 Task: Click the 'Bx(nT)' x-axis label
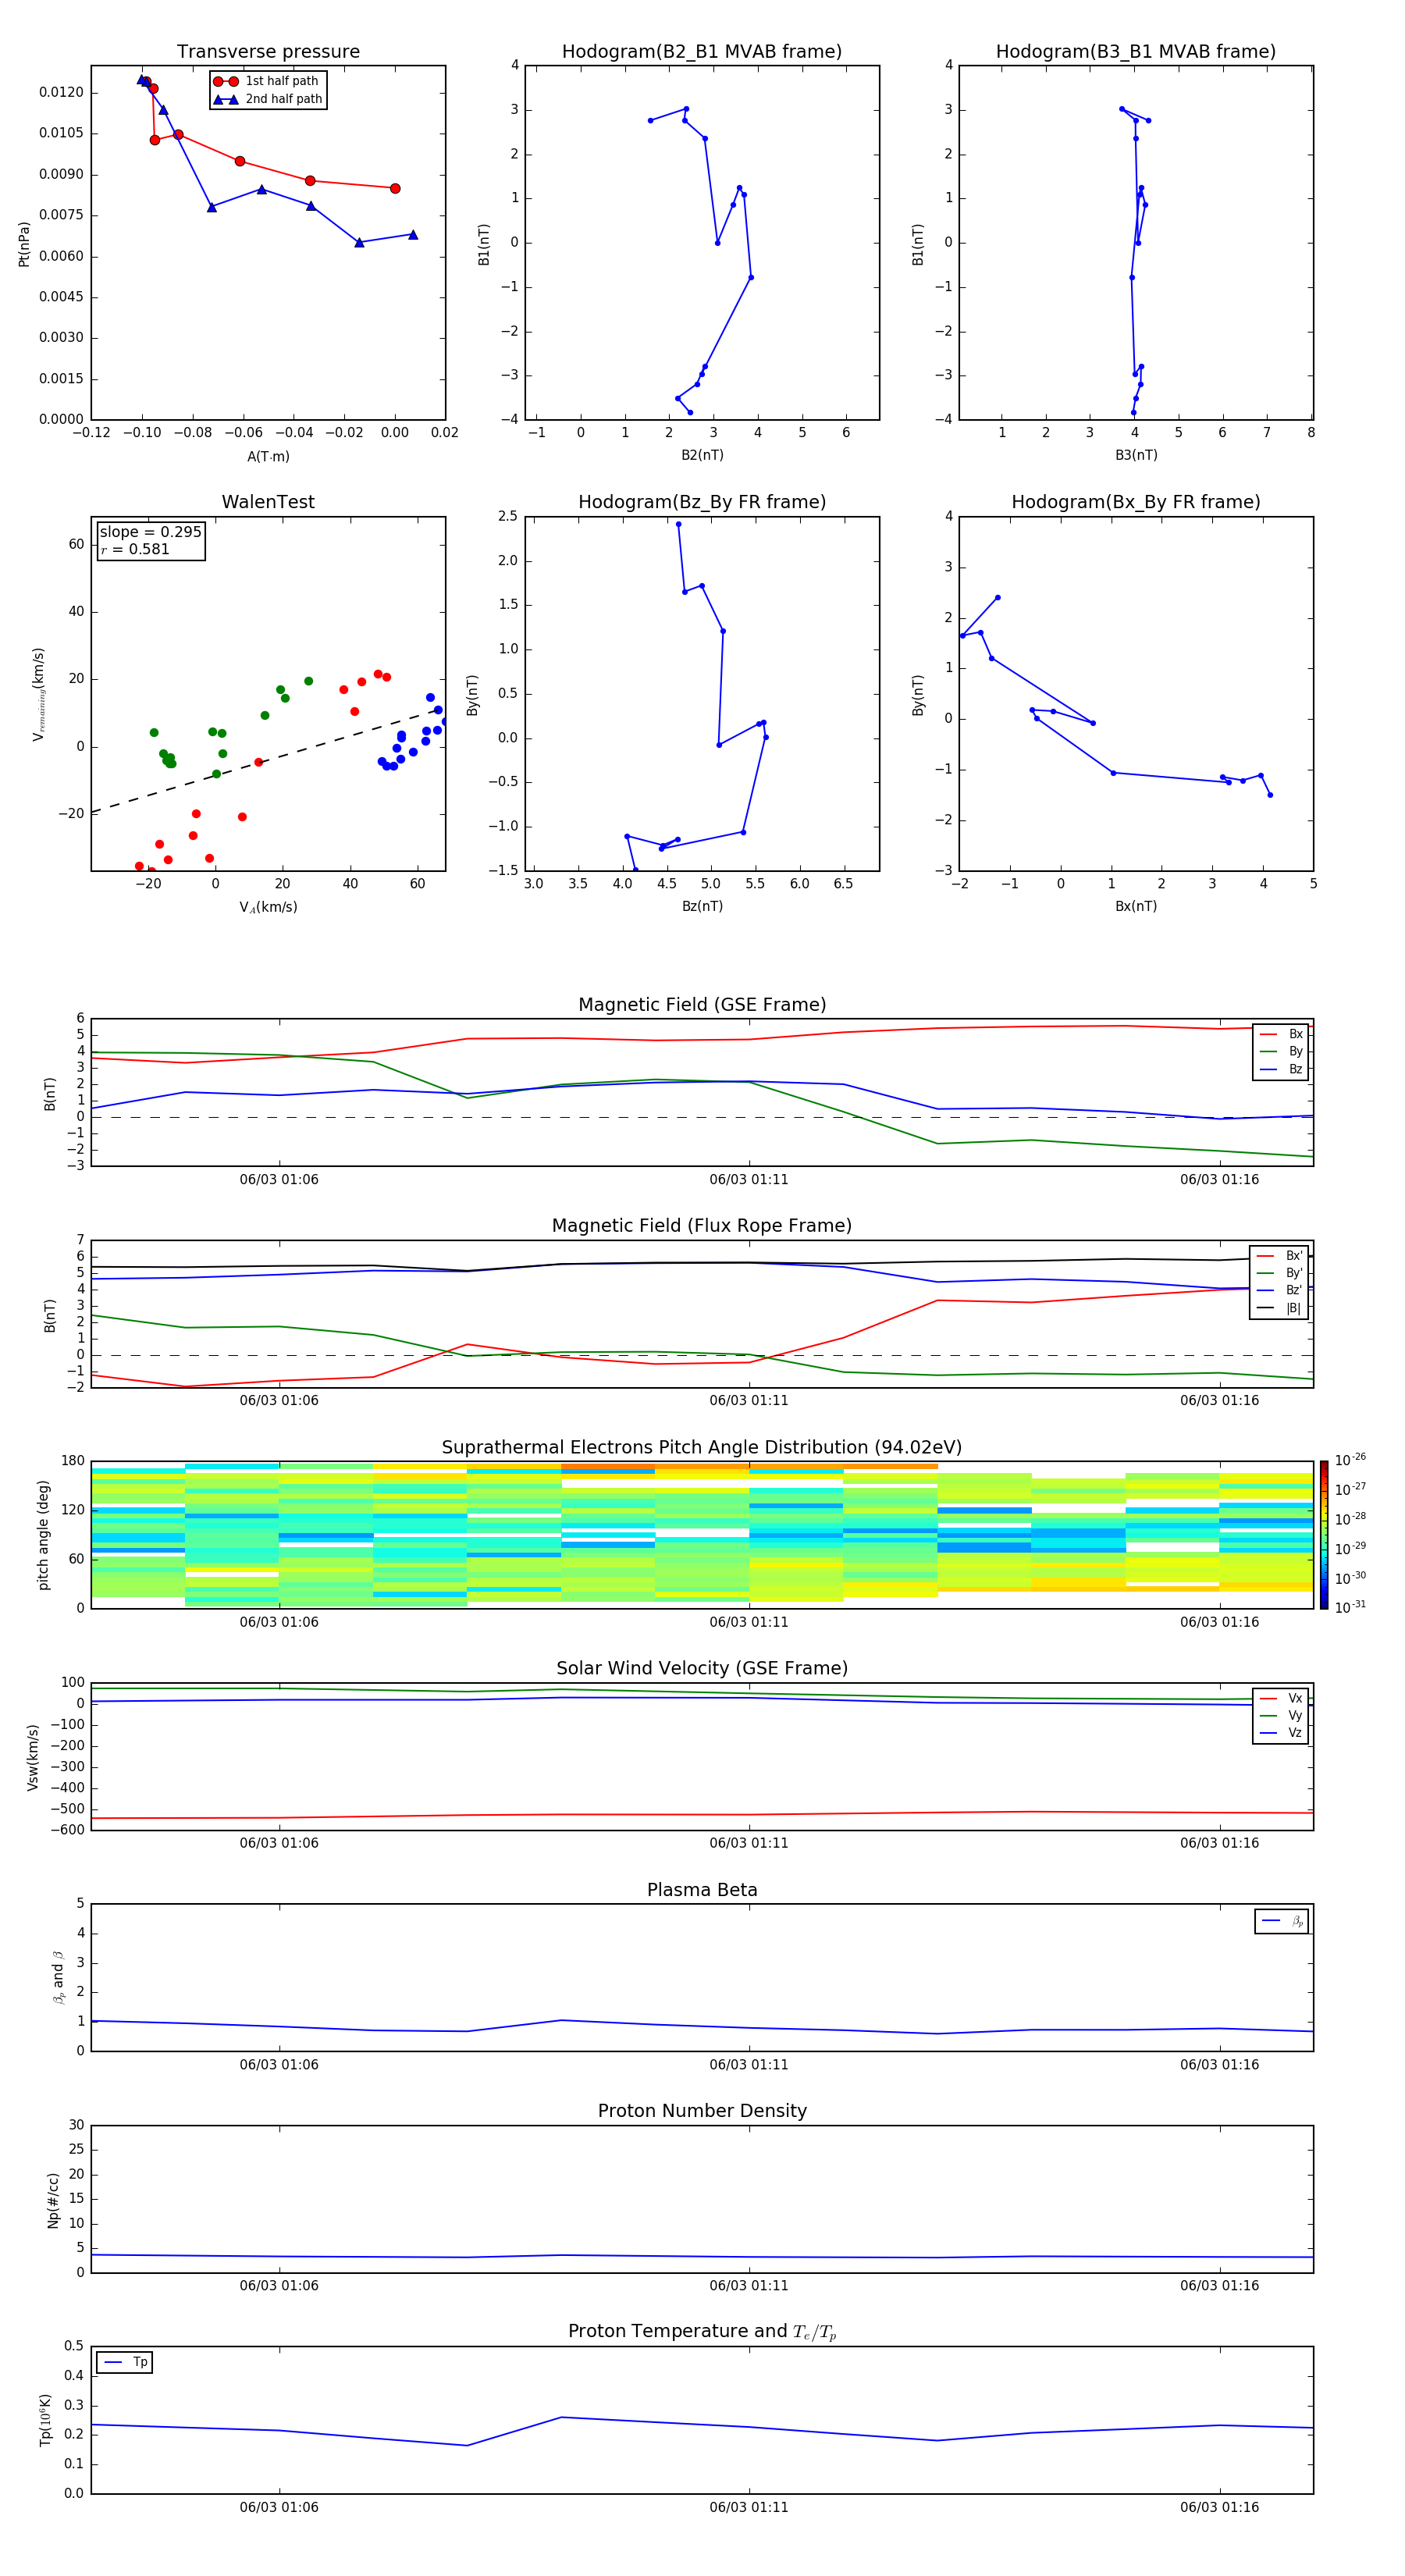coord(1136,906)
